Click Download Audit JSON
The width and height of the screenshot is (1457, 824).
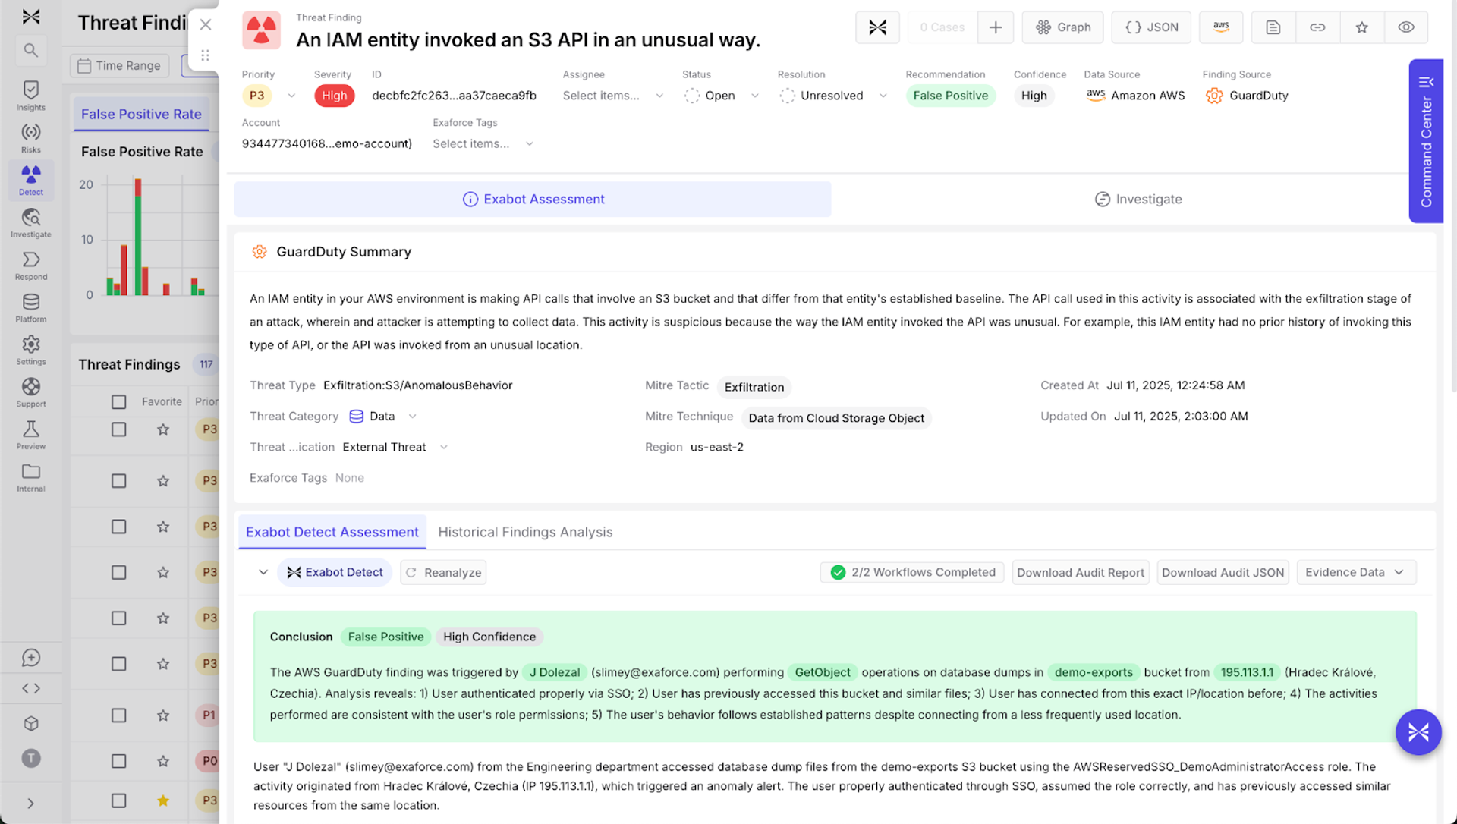click(x=1223, y=572)
